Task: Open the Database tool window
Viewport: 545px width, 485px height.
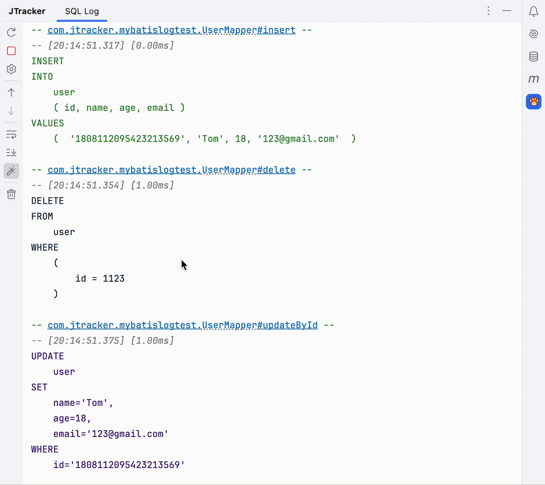Action: (533, 56)
